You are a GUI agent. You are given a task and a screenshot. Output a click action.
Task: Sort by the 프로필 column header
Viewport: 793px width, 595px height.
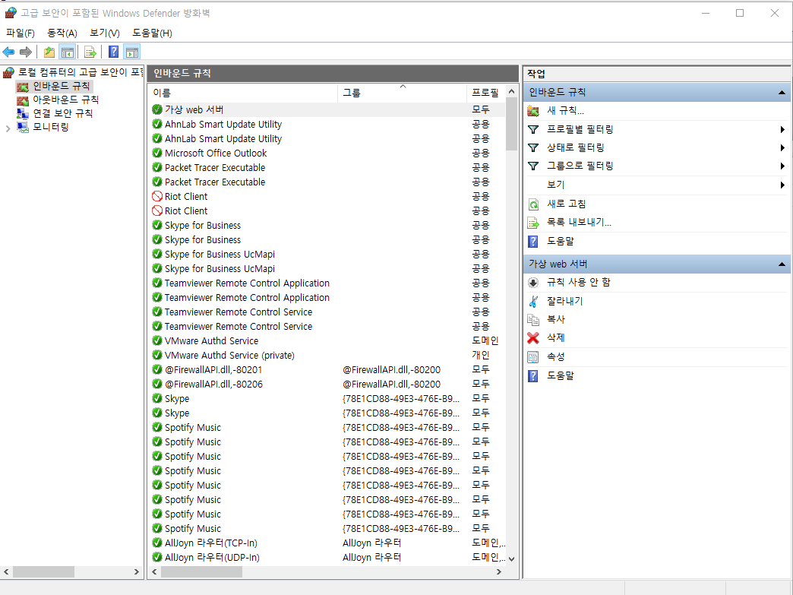pyautogui.click(x=485, y=93)
